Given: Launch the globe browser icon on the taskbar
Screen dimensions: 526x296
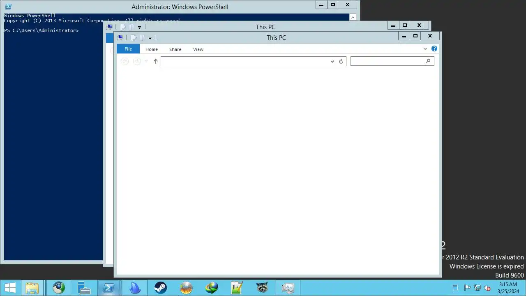Looking at the screenshot, I should coord(58,288).
